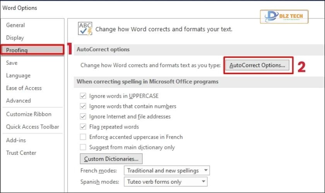This screenshot has width=325, height=193.
Task: Open the Language settings page
Action: coord(18,76)
